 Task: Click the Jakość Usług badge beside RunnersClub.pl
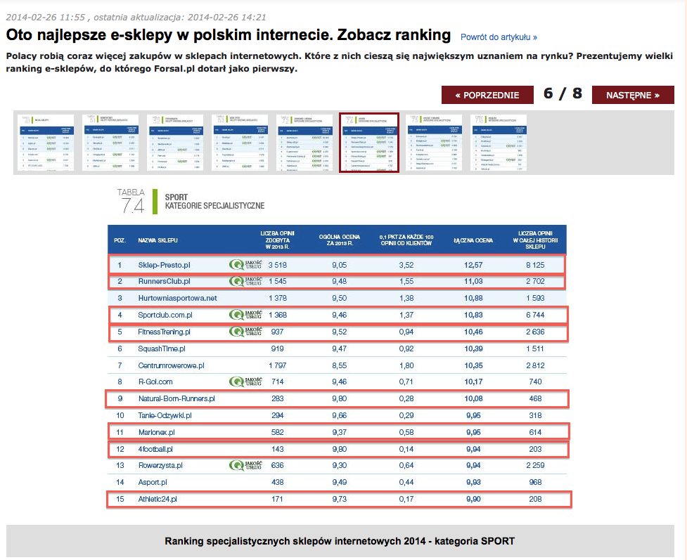(246, 280)
